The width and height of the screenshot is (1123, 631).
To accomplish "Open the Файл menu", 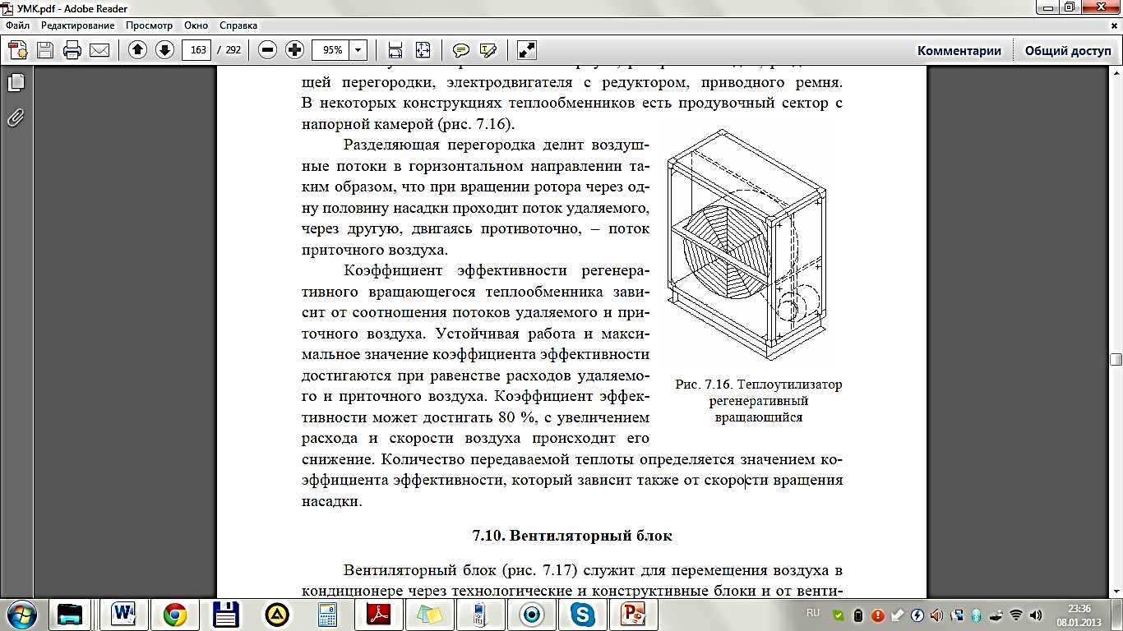I will tap(17, 25).
